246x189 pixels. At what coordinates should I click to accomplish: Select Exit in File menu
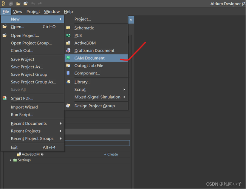(x=32, y=147)
